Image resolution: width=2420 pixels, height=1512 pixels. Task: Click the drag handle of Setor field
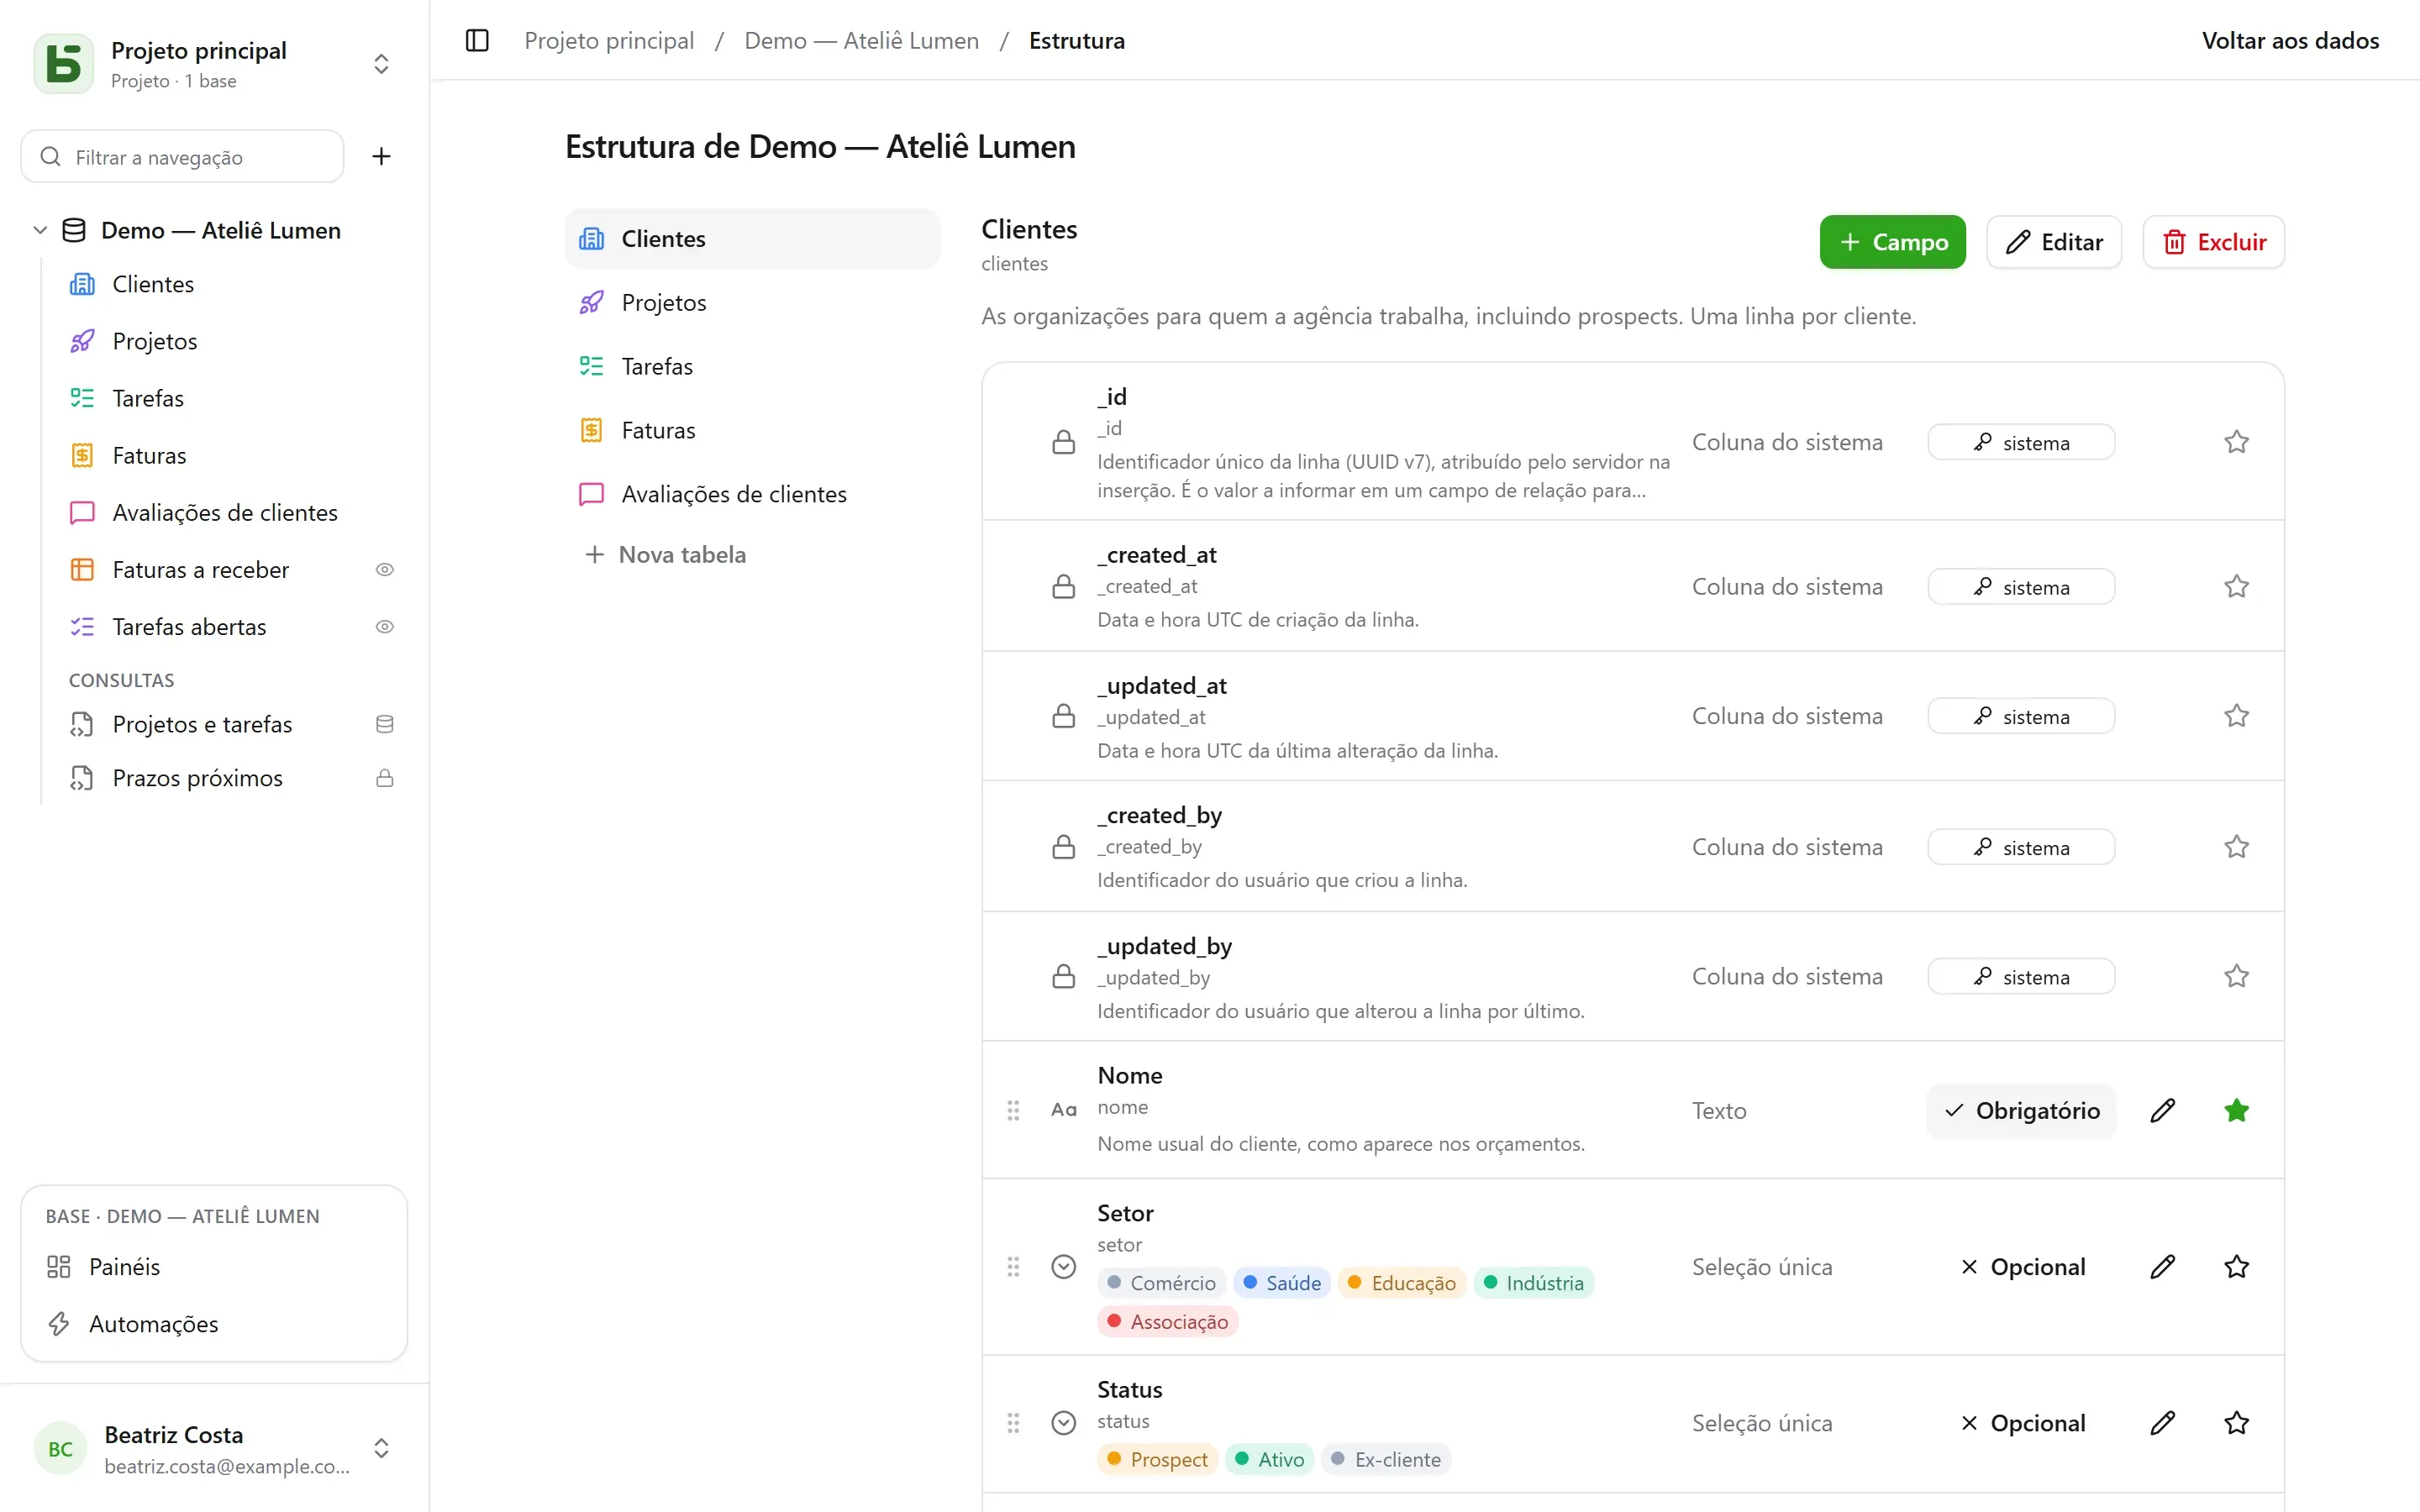coord(1013,1267)
